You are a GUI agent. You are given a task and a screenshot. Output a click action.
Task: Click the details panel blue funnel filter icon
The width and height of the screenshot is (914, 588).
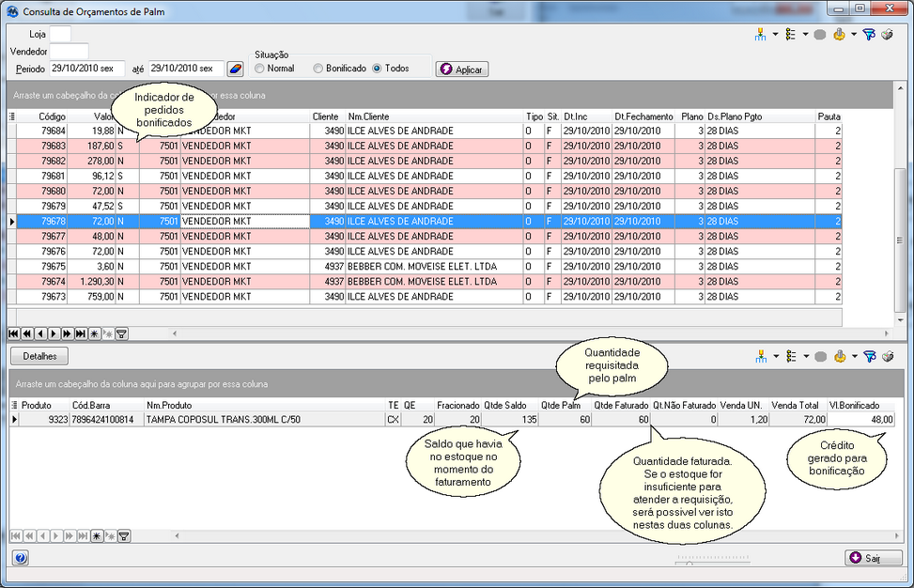point(869,357)
